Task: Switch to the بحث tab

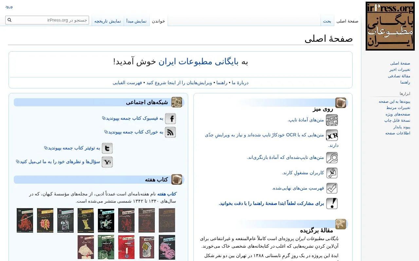Action: coord(327,21)
